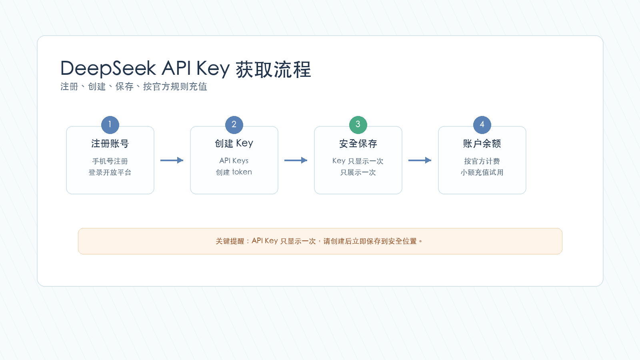
Task: Click the "手机号注册" line
Action: 110,161
